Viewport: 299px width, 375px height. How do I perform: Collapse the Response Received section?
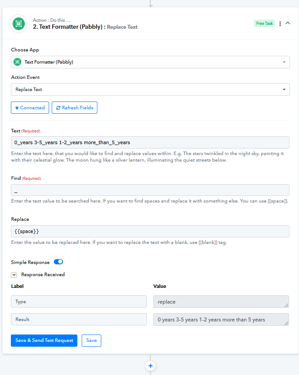pos(14,275)
